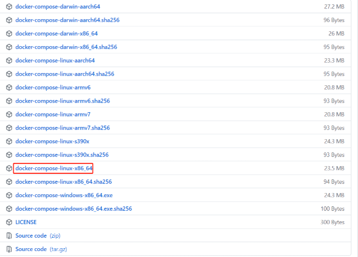
Task: Open docker-compose-linux-armv6 asset link
Action: click(x=53, y=88)
